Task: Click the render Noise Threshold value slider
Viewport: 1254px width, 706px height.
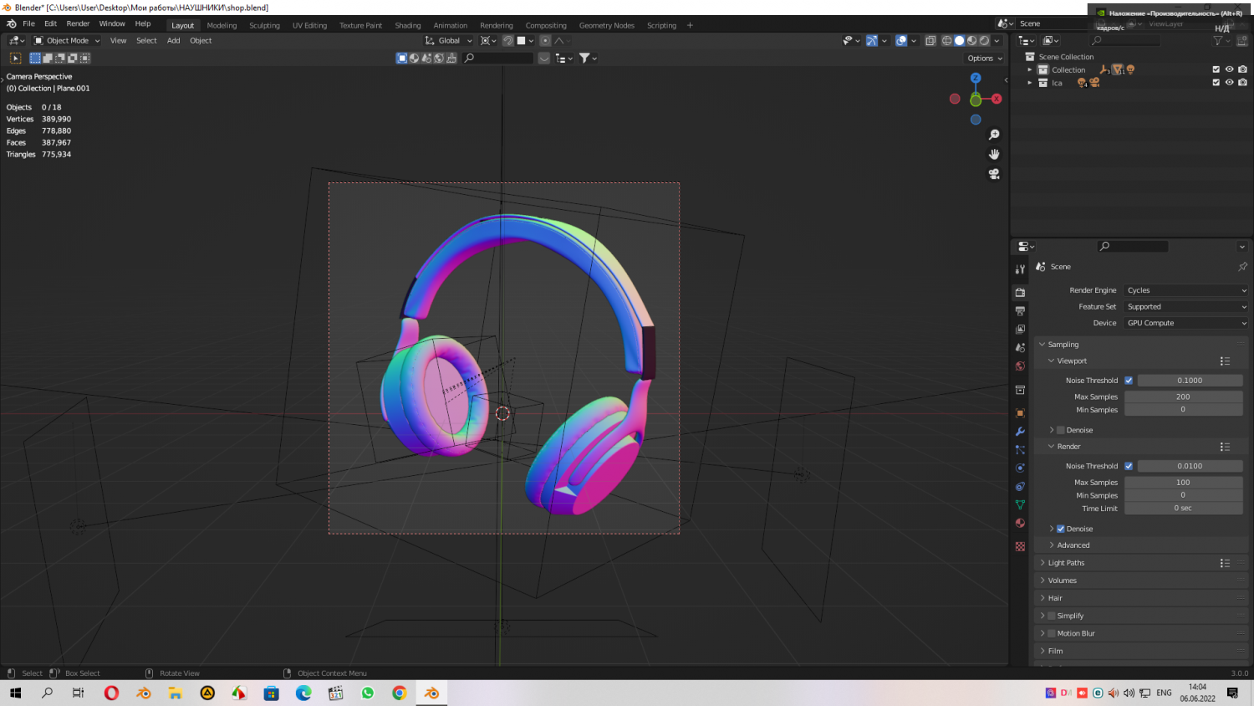Action: [1190, 466]
